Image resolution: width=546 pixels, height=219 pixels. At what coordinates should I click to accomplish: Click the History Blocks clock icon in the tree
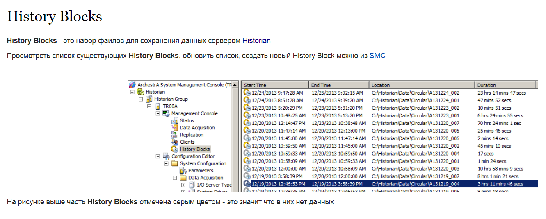174,149
